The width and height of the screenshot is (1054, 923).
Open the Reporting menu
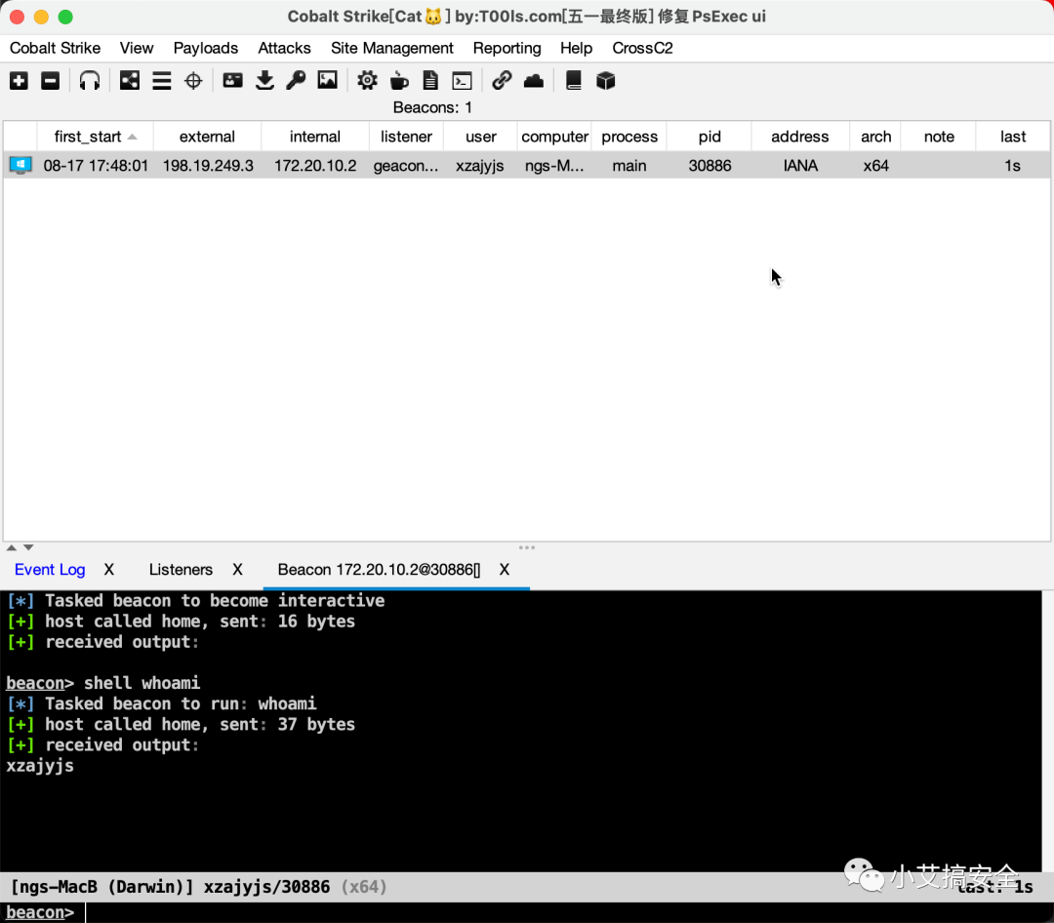(507, 49)
